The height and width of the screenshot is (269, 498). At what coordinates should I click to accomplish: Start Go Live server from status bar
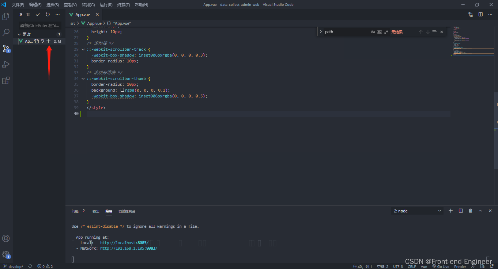click(441, 266)
